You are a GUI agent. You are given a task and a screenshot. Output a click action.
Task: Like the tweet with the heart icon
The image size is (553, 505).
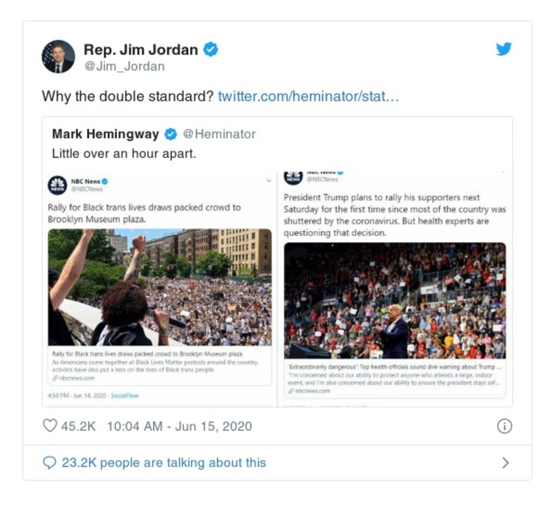(x=50, y=425)
